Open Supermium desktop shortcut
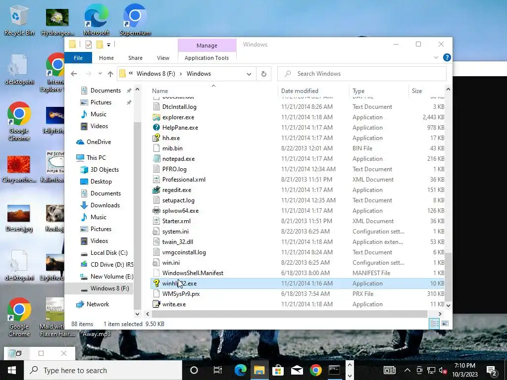The width and height of the screenshot is (507, 380). click(x=135, y=20)
